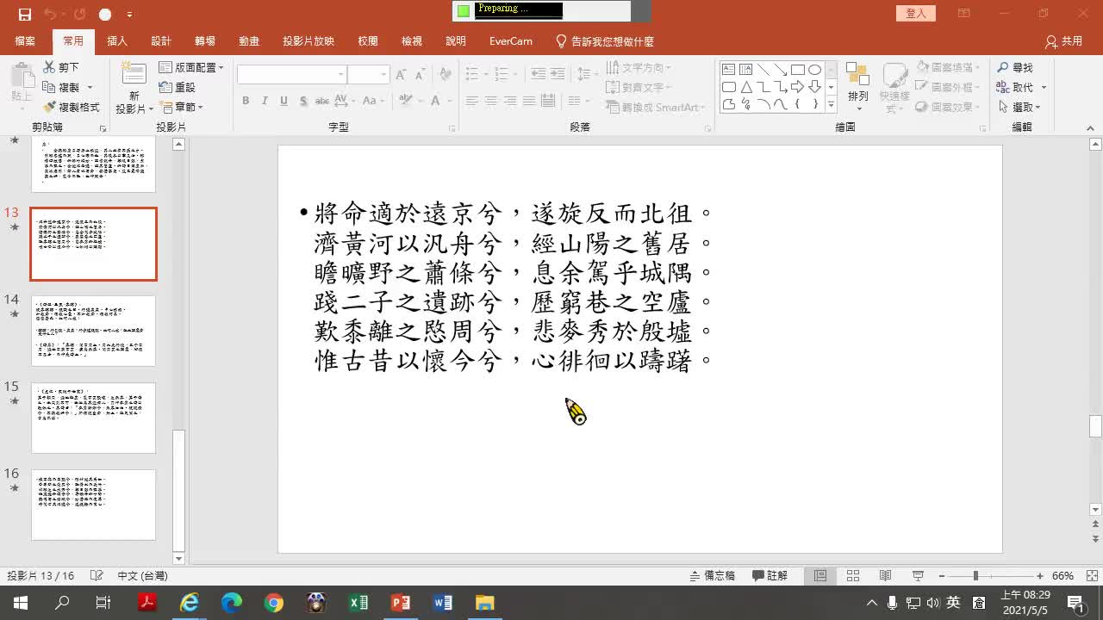Toggle Strikethrough formatting

[x=322, y=101]
